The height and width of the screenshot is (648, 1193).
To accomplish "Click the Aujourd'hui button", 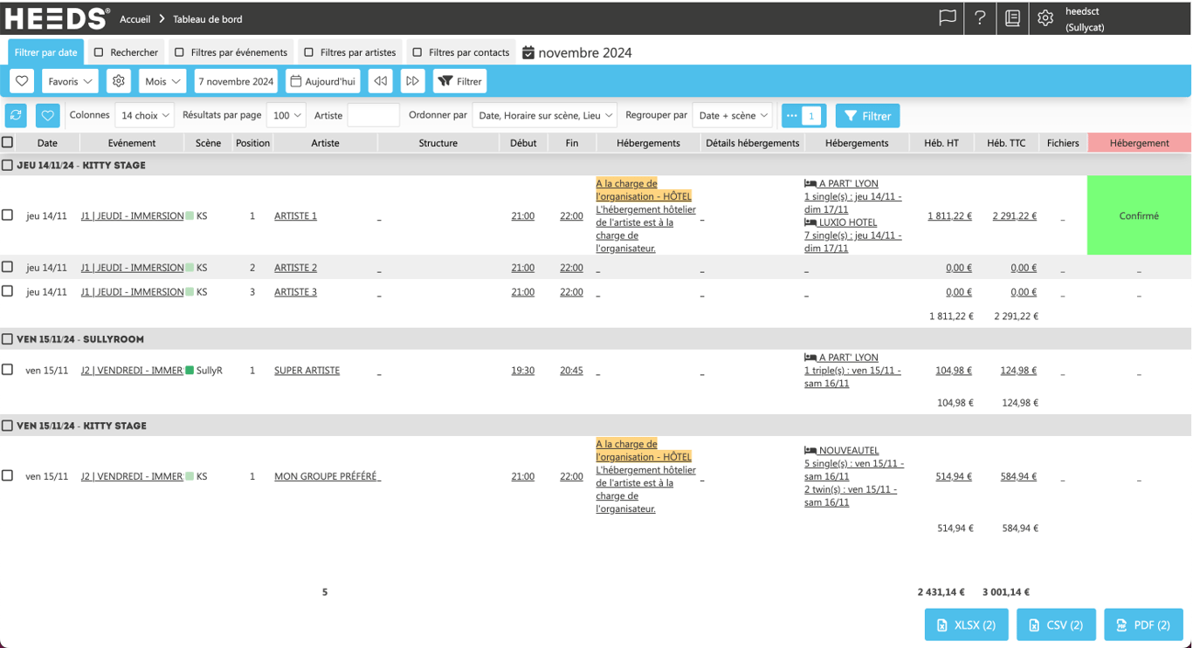I will [x=323, y=81].
